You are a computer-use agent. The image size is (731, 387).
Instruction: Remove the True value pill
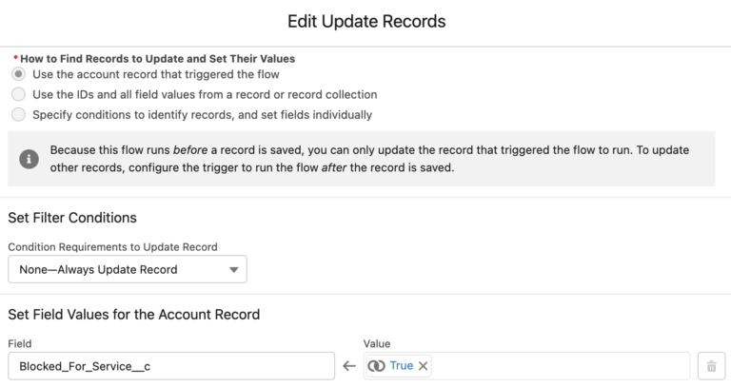[x=423, y=366]
